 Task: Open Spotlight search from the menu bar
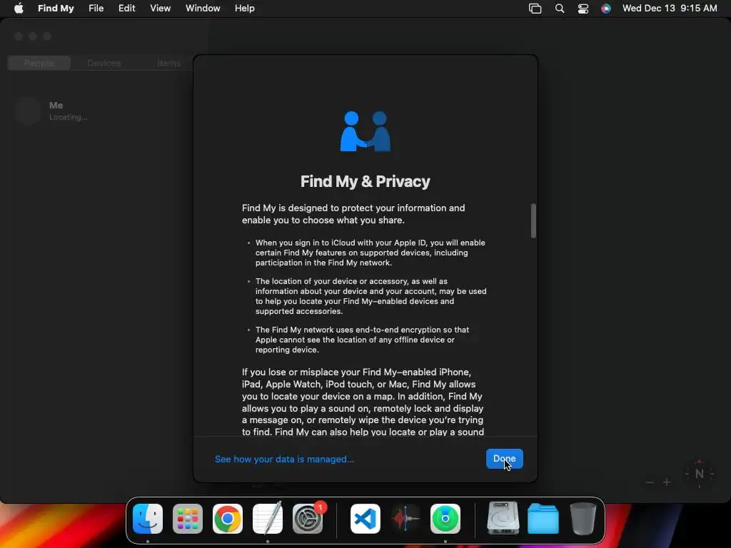pos(560,9)
